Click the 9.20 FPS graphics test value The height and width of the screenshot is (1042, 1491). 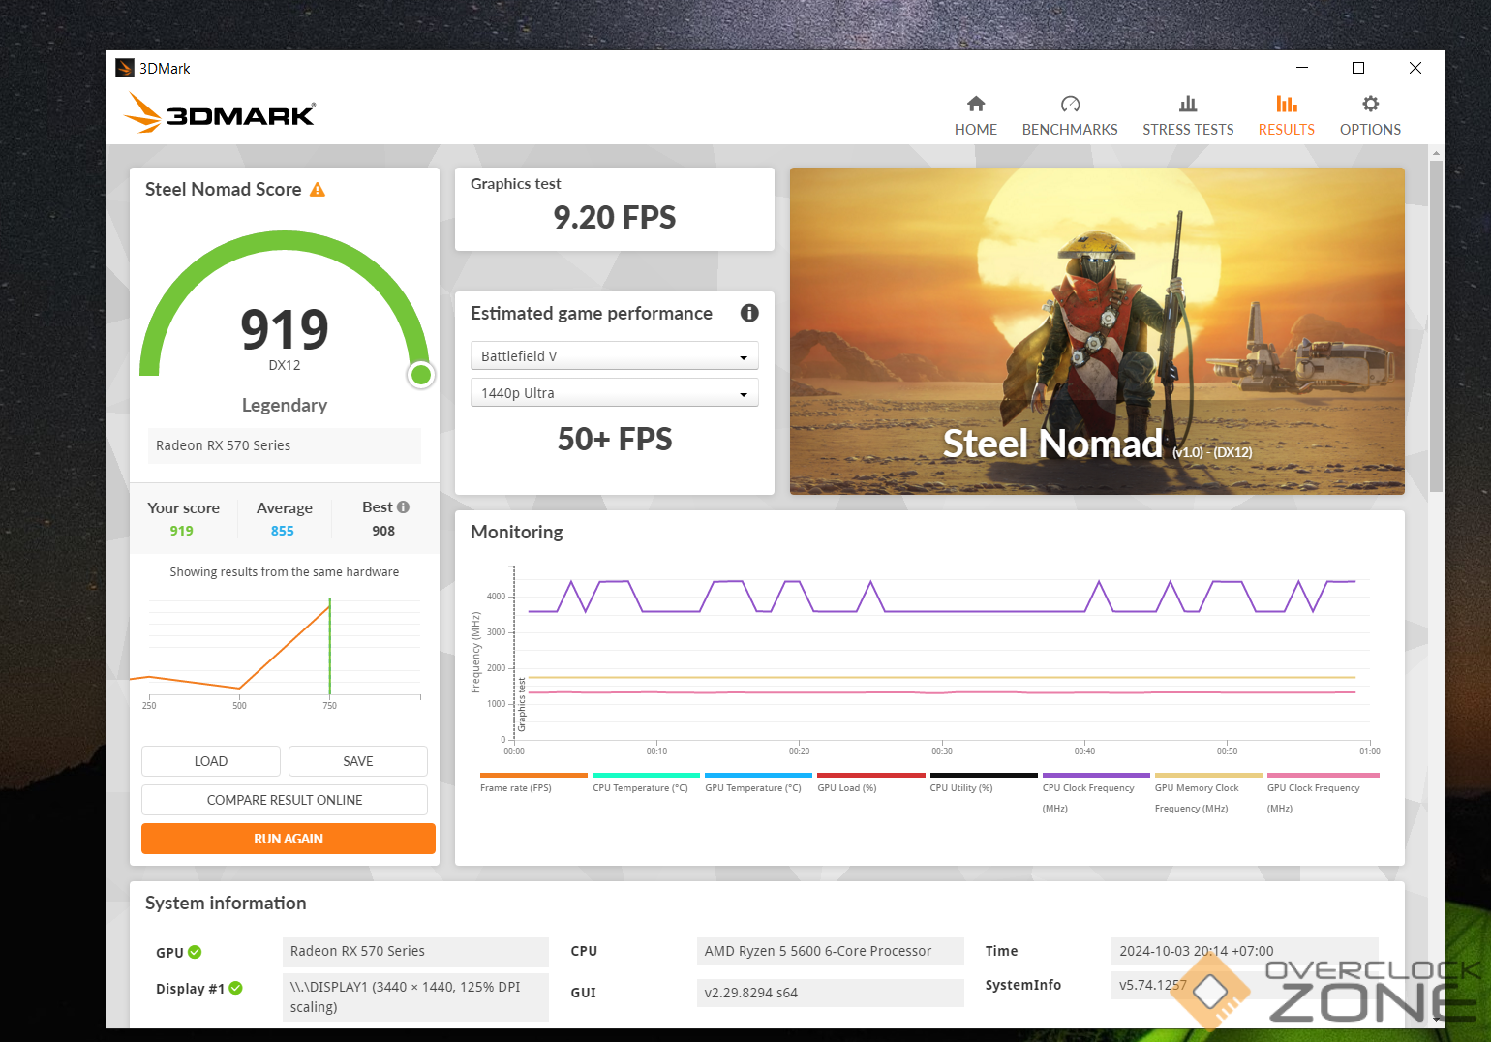[x=615, y=218]
